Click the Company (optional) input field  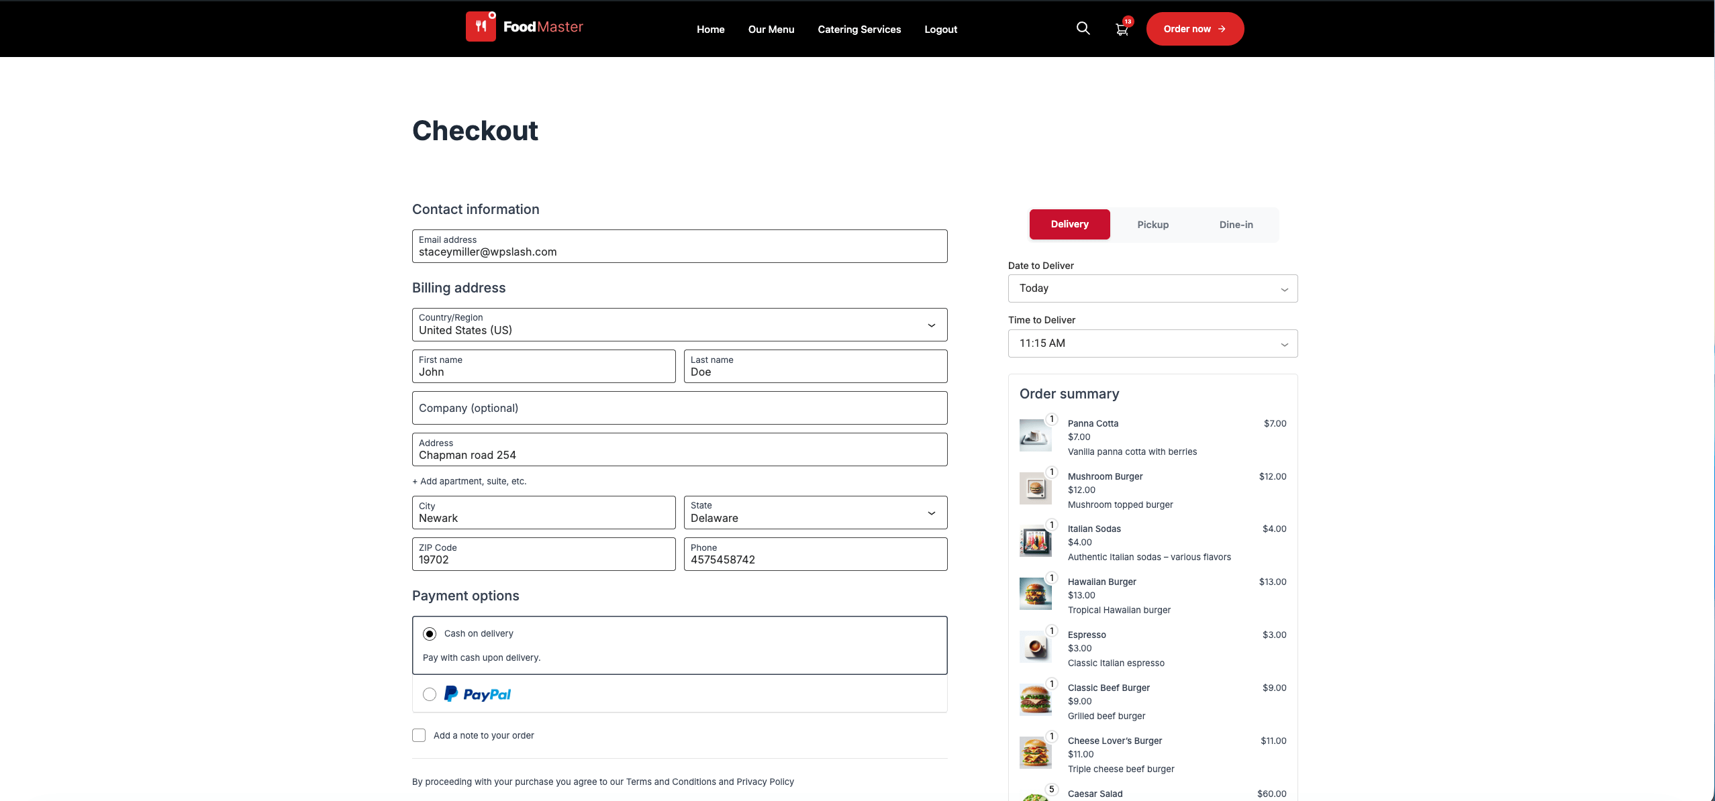[x=679, y=408]
